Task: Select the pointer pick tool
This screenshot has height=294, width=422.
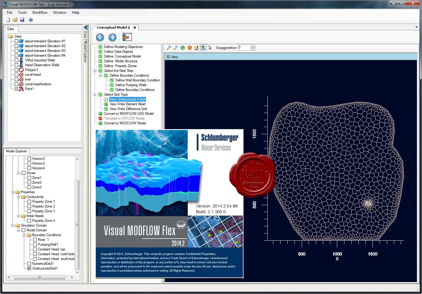Action: pos(210,48)
